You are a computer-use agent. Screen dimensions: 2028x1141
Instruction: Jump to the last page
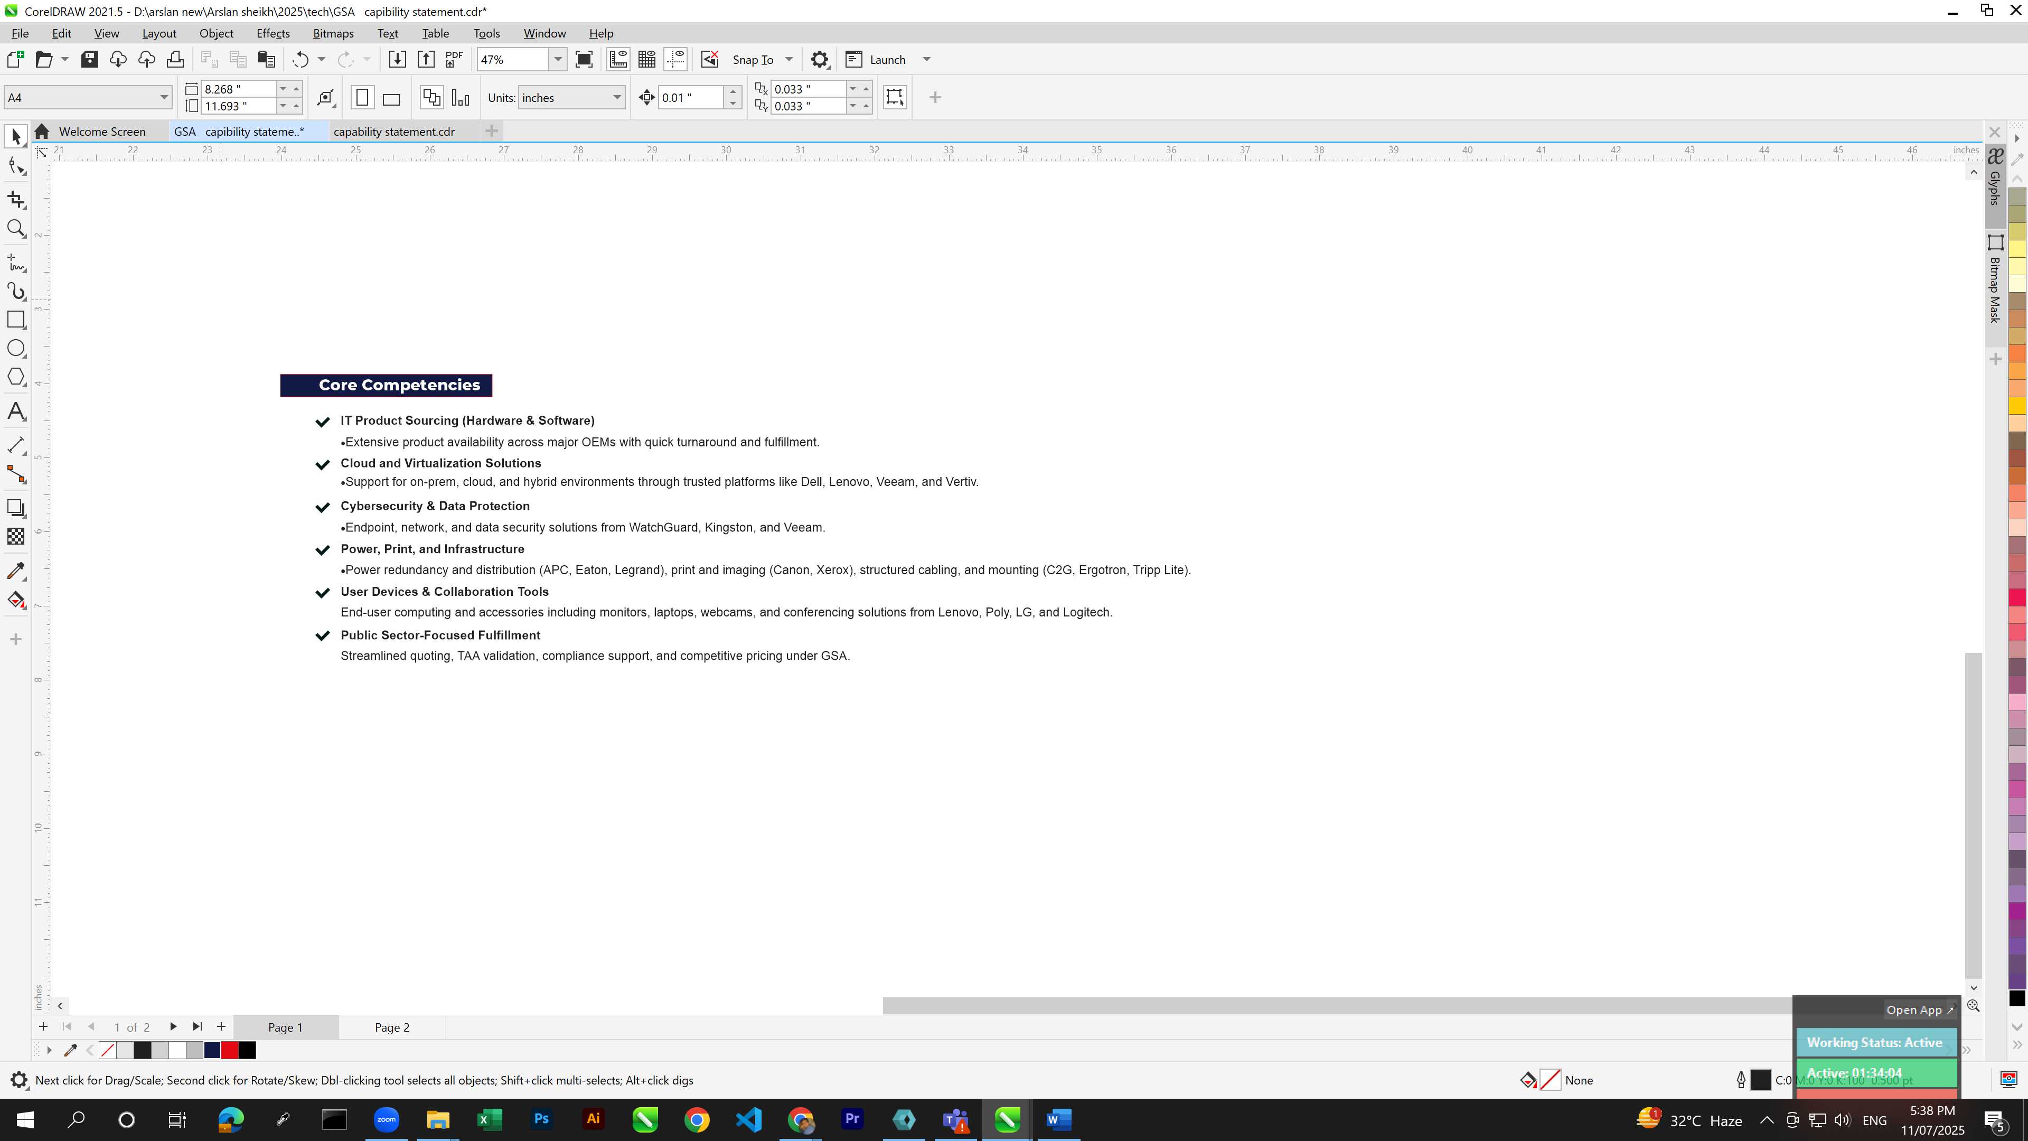pyautogui.click(x=197, y=1027)
